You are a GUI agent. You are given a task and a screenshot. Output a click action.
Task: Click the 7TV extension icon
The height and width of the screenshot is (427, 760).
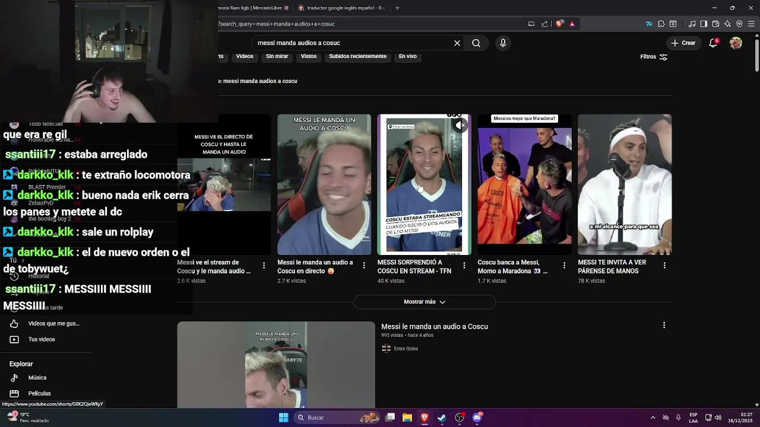[649, 24]
